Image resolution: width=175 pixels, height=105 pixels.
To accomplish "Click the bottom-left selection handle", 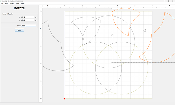I will click(x=112, y=62).
